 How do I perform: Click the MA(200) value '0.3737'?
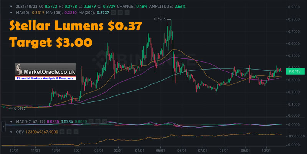(x=103, y=13)
